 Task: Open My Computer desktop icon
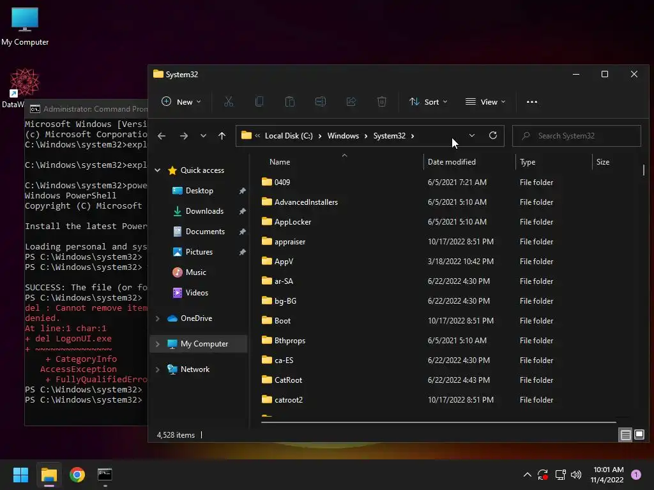pyautogui.click(x=25, y=26)
